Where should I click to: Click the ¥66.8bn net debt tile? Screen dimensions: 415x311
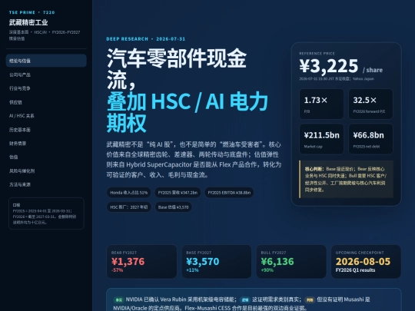point(370,139)
